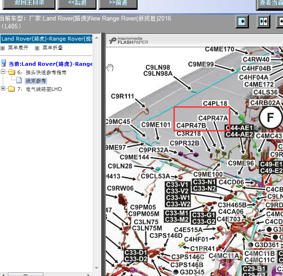Select the 线束参考 tree item

36,81
